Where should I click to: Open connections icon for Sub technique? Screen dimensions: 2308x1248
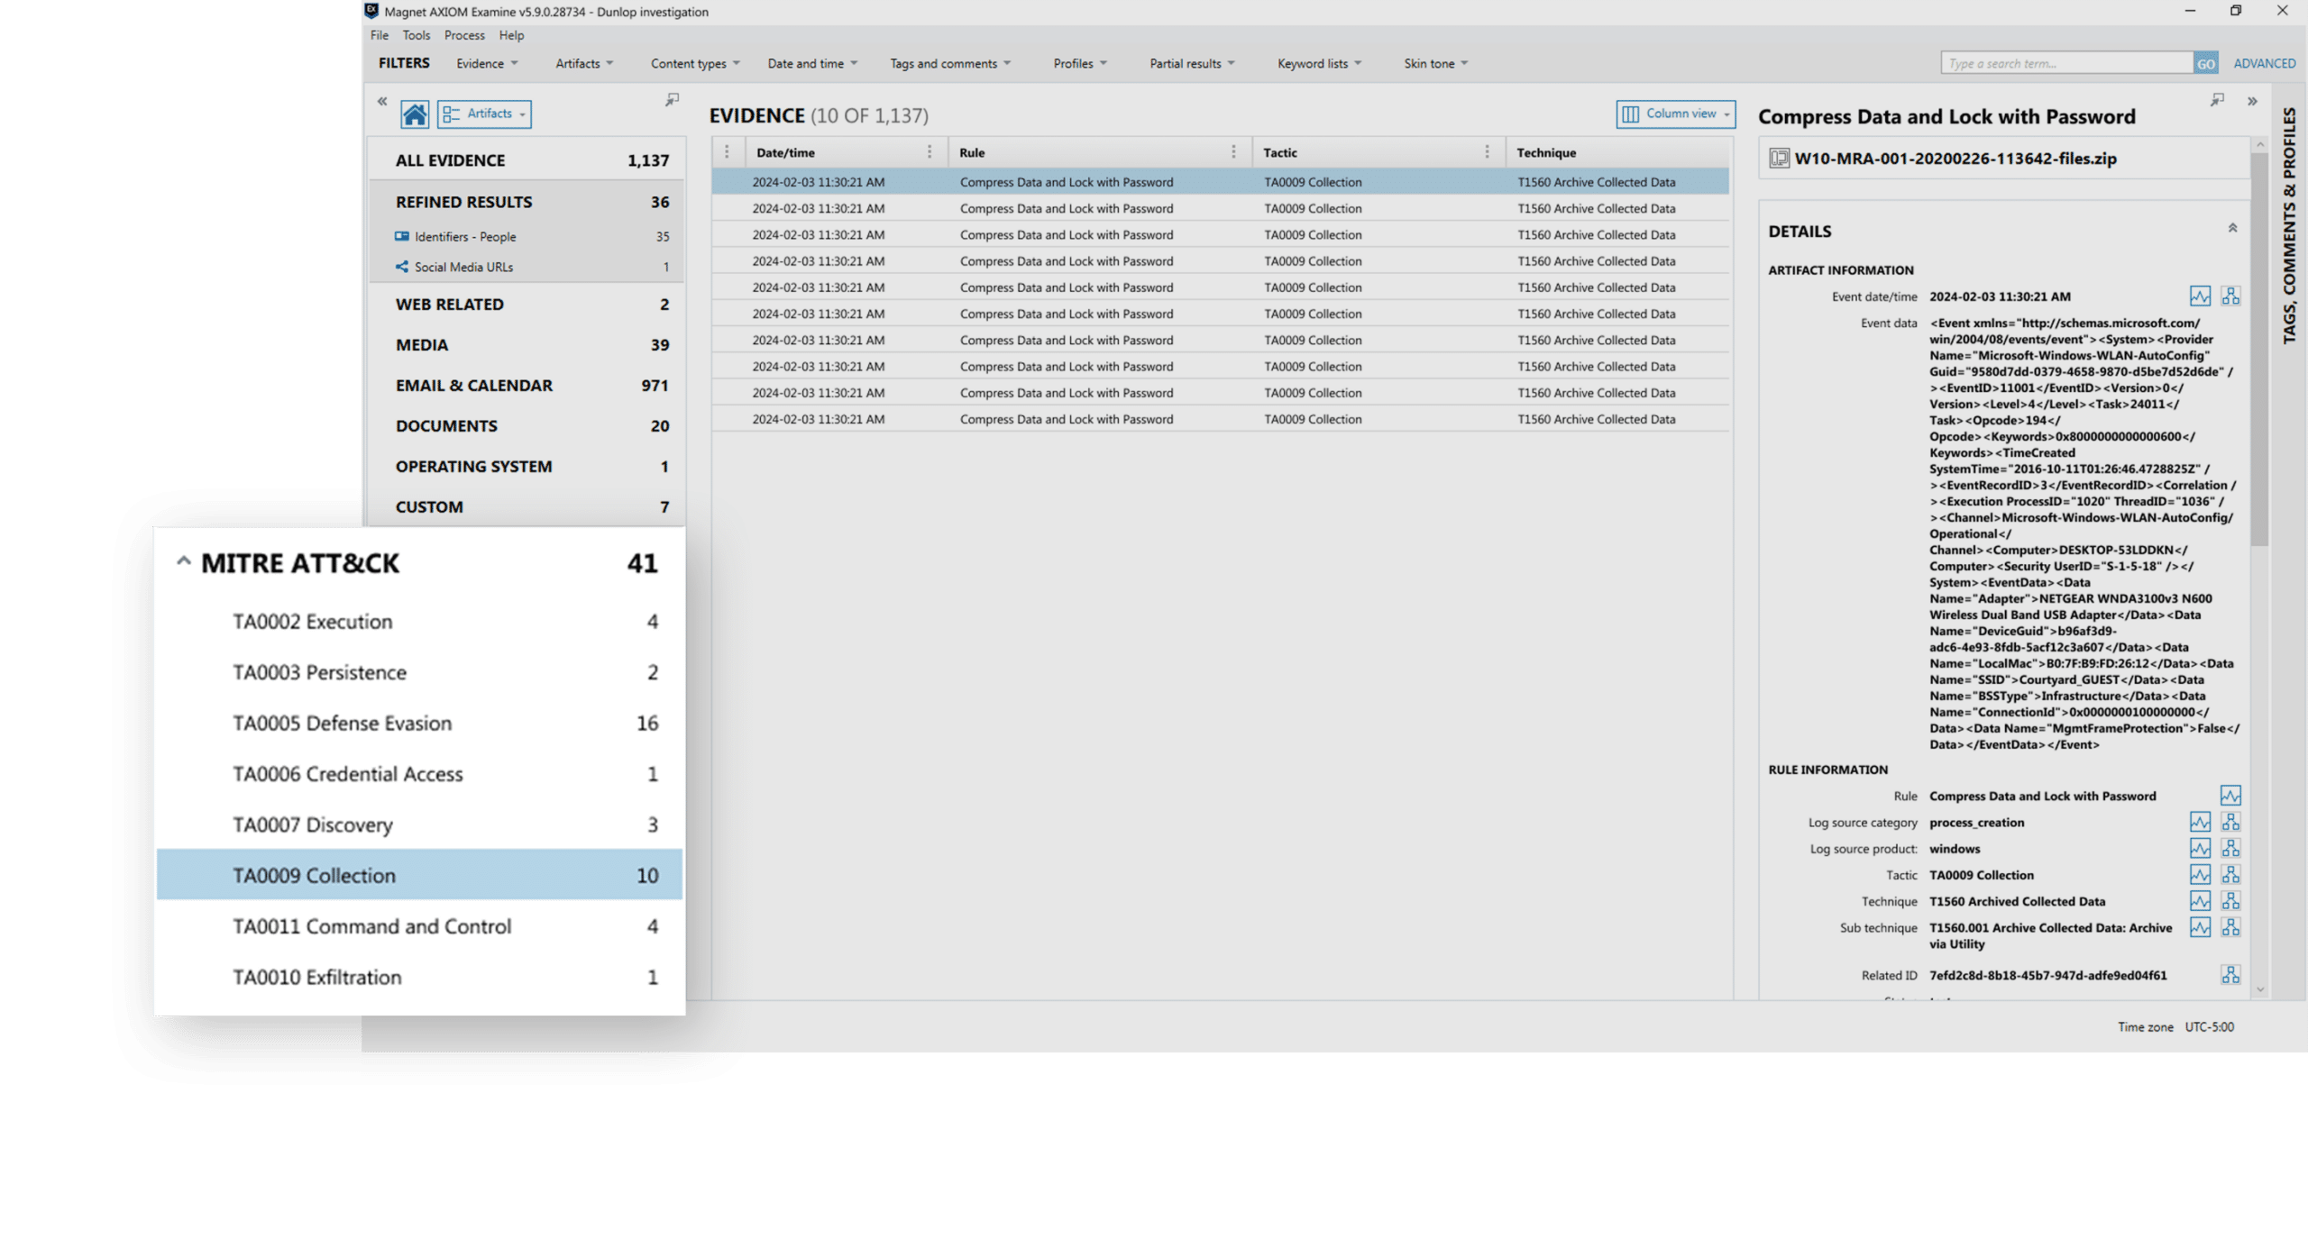(x=2230, y=927)
